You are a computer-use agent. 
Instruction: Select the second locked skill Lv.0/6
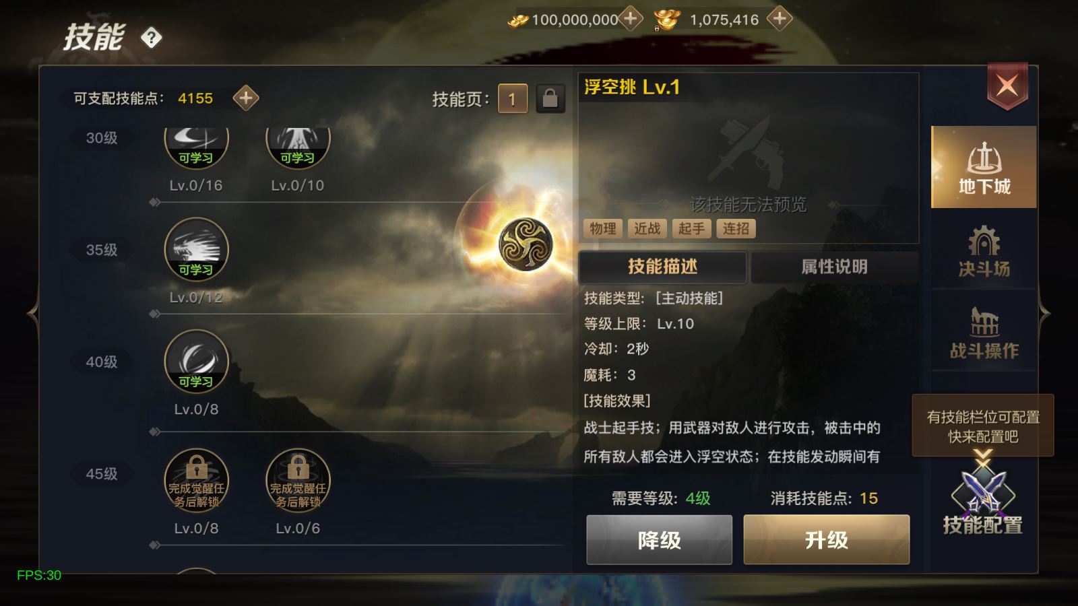click(x=298, y=481)
